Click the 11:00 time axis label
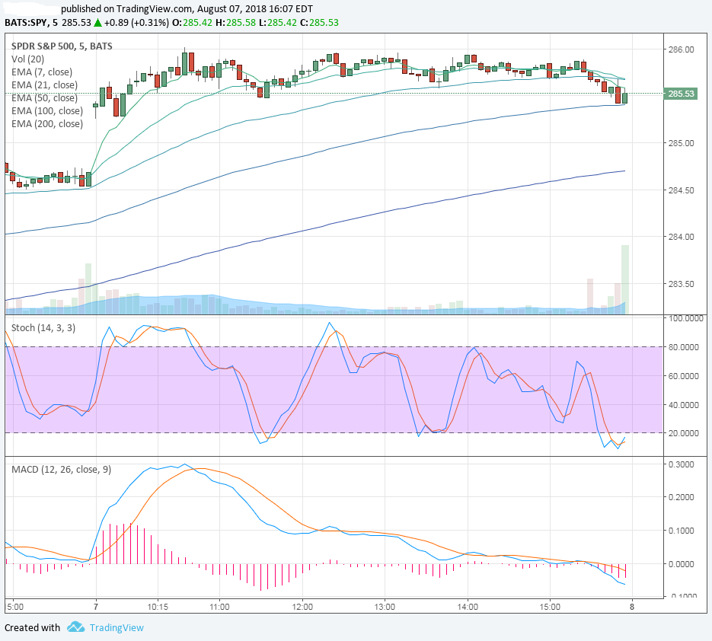Viewport: 712px width, 641px height. tap(219, 607)
